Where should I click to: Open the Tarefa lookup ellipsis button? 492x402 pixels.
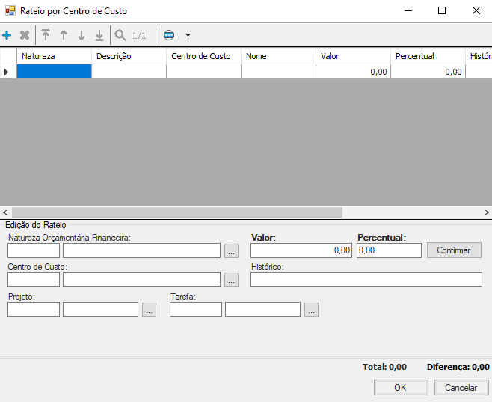tap(311, 309)
